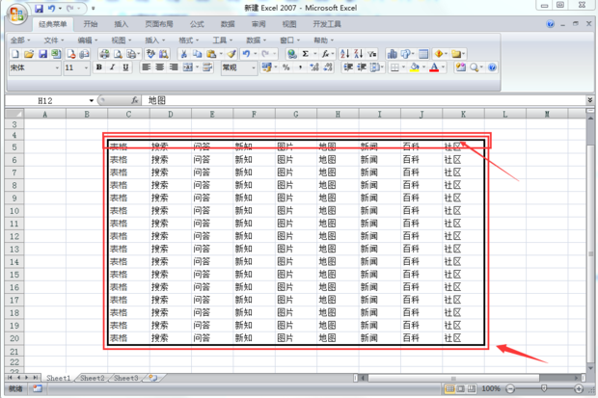
Task: Click the insert function fx button
Action: coord(135,100)
